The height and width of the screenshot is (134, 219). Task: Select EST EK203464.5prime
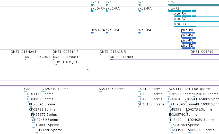tap(185, 125)
